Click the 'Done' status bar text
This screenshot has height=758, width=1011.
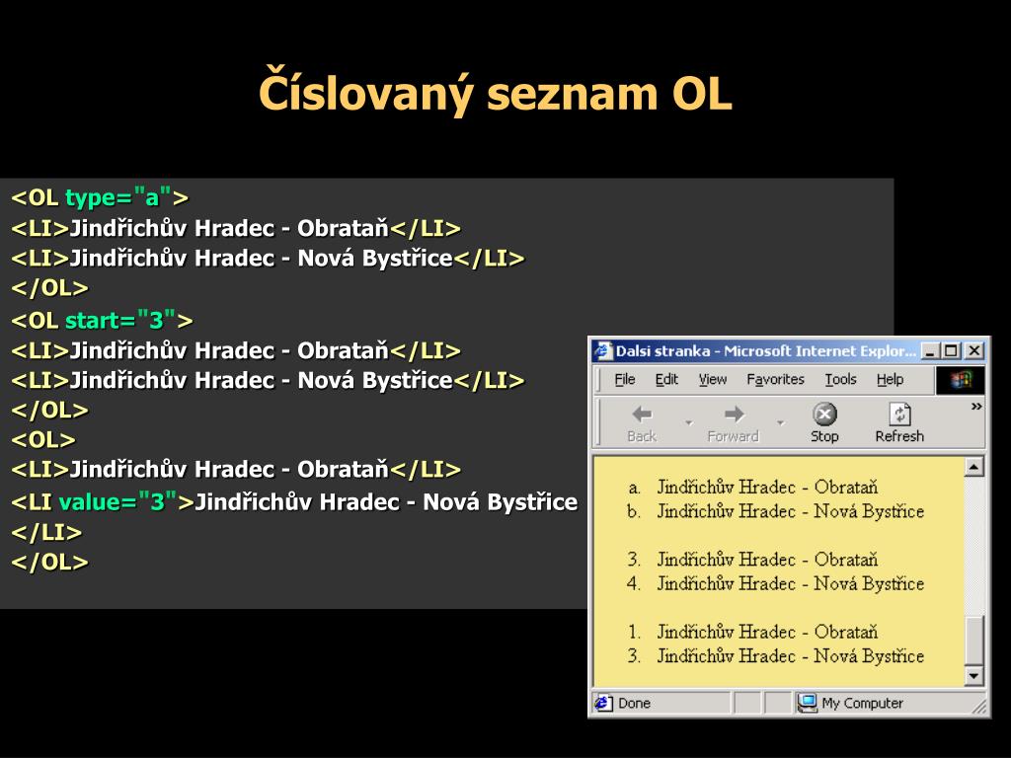coord(634,703)
